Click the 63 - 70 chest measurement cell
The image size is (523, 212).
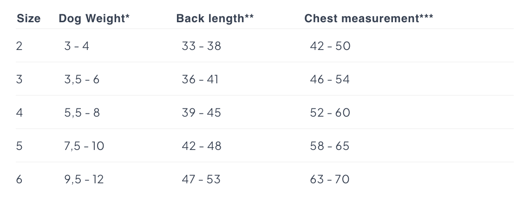pos(329,180)
